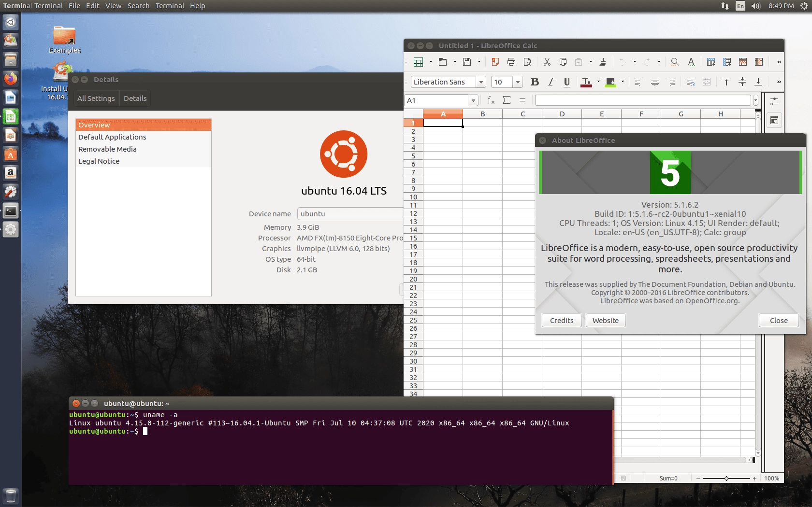Click the Insert Rows Above icon
The width and height of the screenshot is (812, 507).
click(711, 62)
